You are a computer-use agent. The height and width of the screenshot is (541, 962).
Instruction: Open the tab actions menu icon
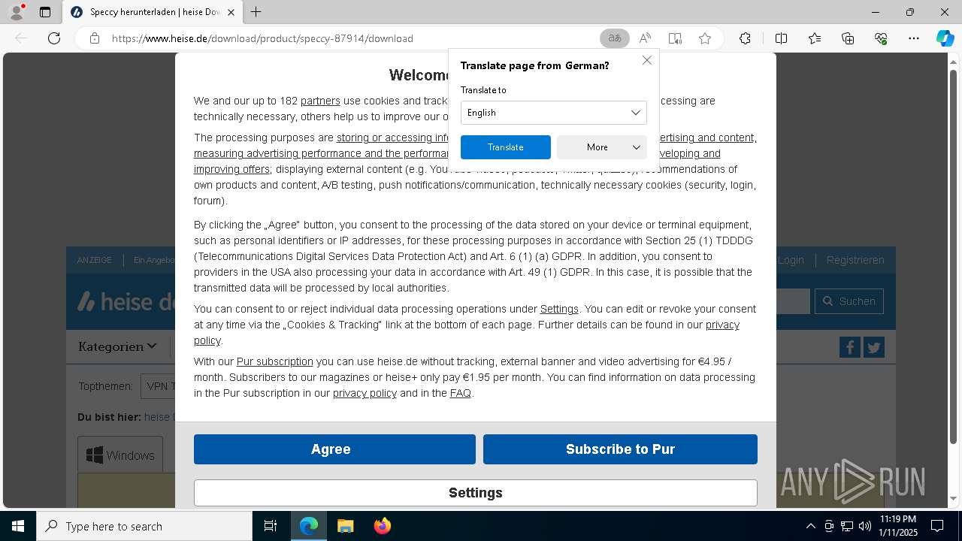(45, 12)
